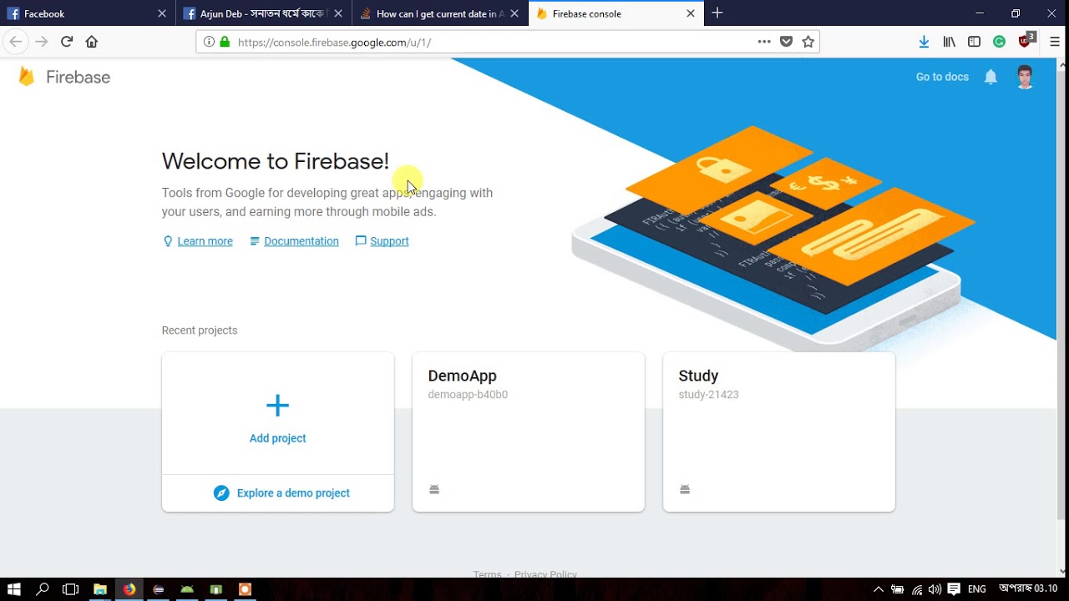Switch the ENG input language
This screenshot has height=601, width=1069.
point(977,589)
